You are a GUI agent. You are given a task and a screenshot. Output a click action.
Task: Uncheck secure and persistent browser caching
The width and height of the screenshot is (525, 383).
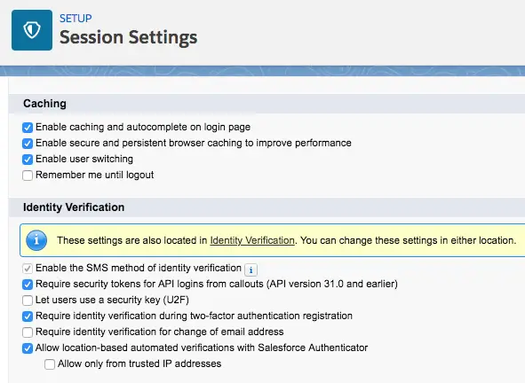point(28,144)
